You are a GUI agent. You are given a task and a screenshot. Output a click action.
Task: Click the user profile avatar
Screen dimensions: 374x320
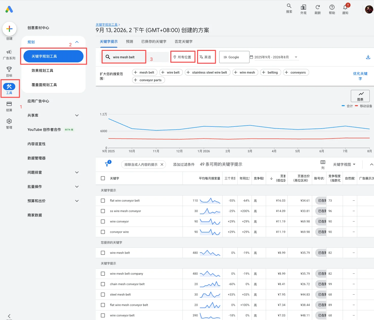369,9
